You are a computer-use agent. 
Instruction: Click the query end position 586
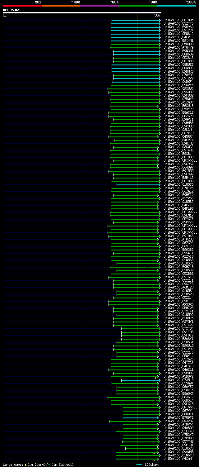pyautogui.click(x=157, y=15)
